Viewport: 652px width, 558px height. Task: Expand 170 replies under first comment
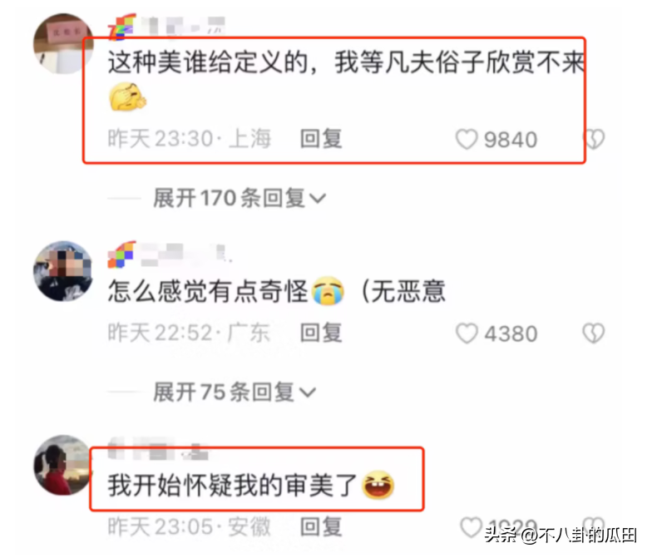tap(240, 198)
